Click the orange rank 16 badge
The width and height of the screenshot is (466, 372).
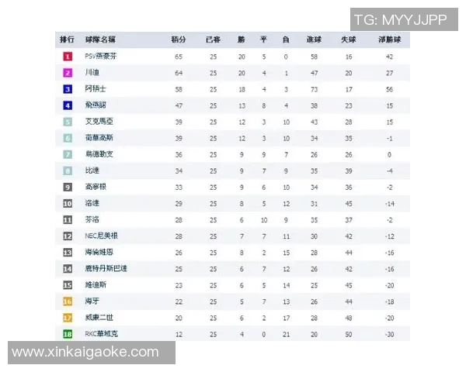click(x=68, y=301)
